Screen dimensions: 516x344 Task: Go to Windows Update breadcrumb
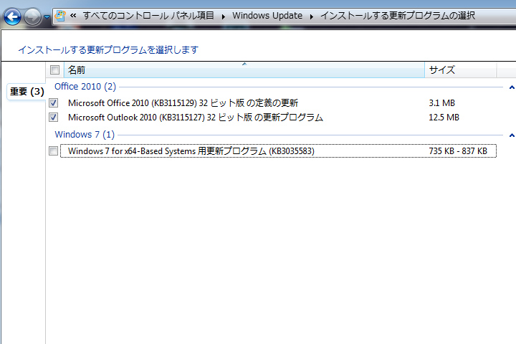(267, 16)
